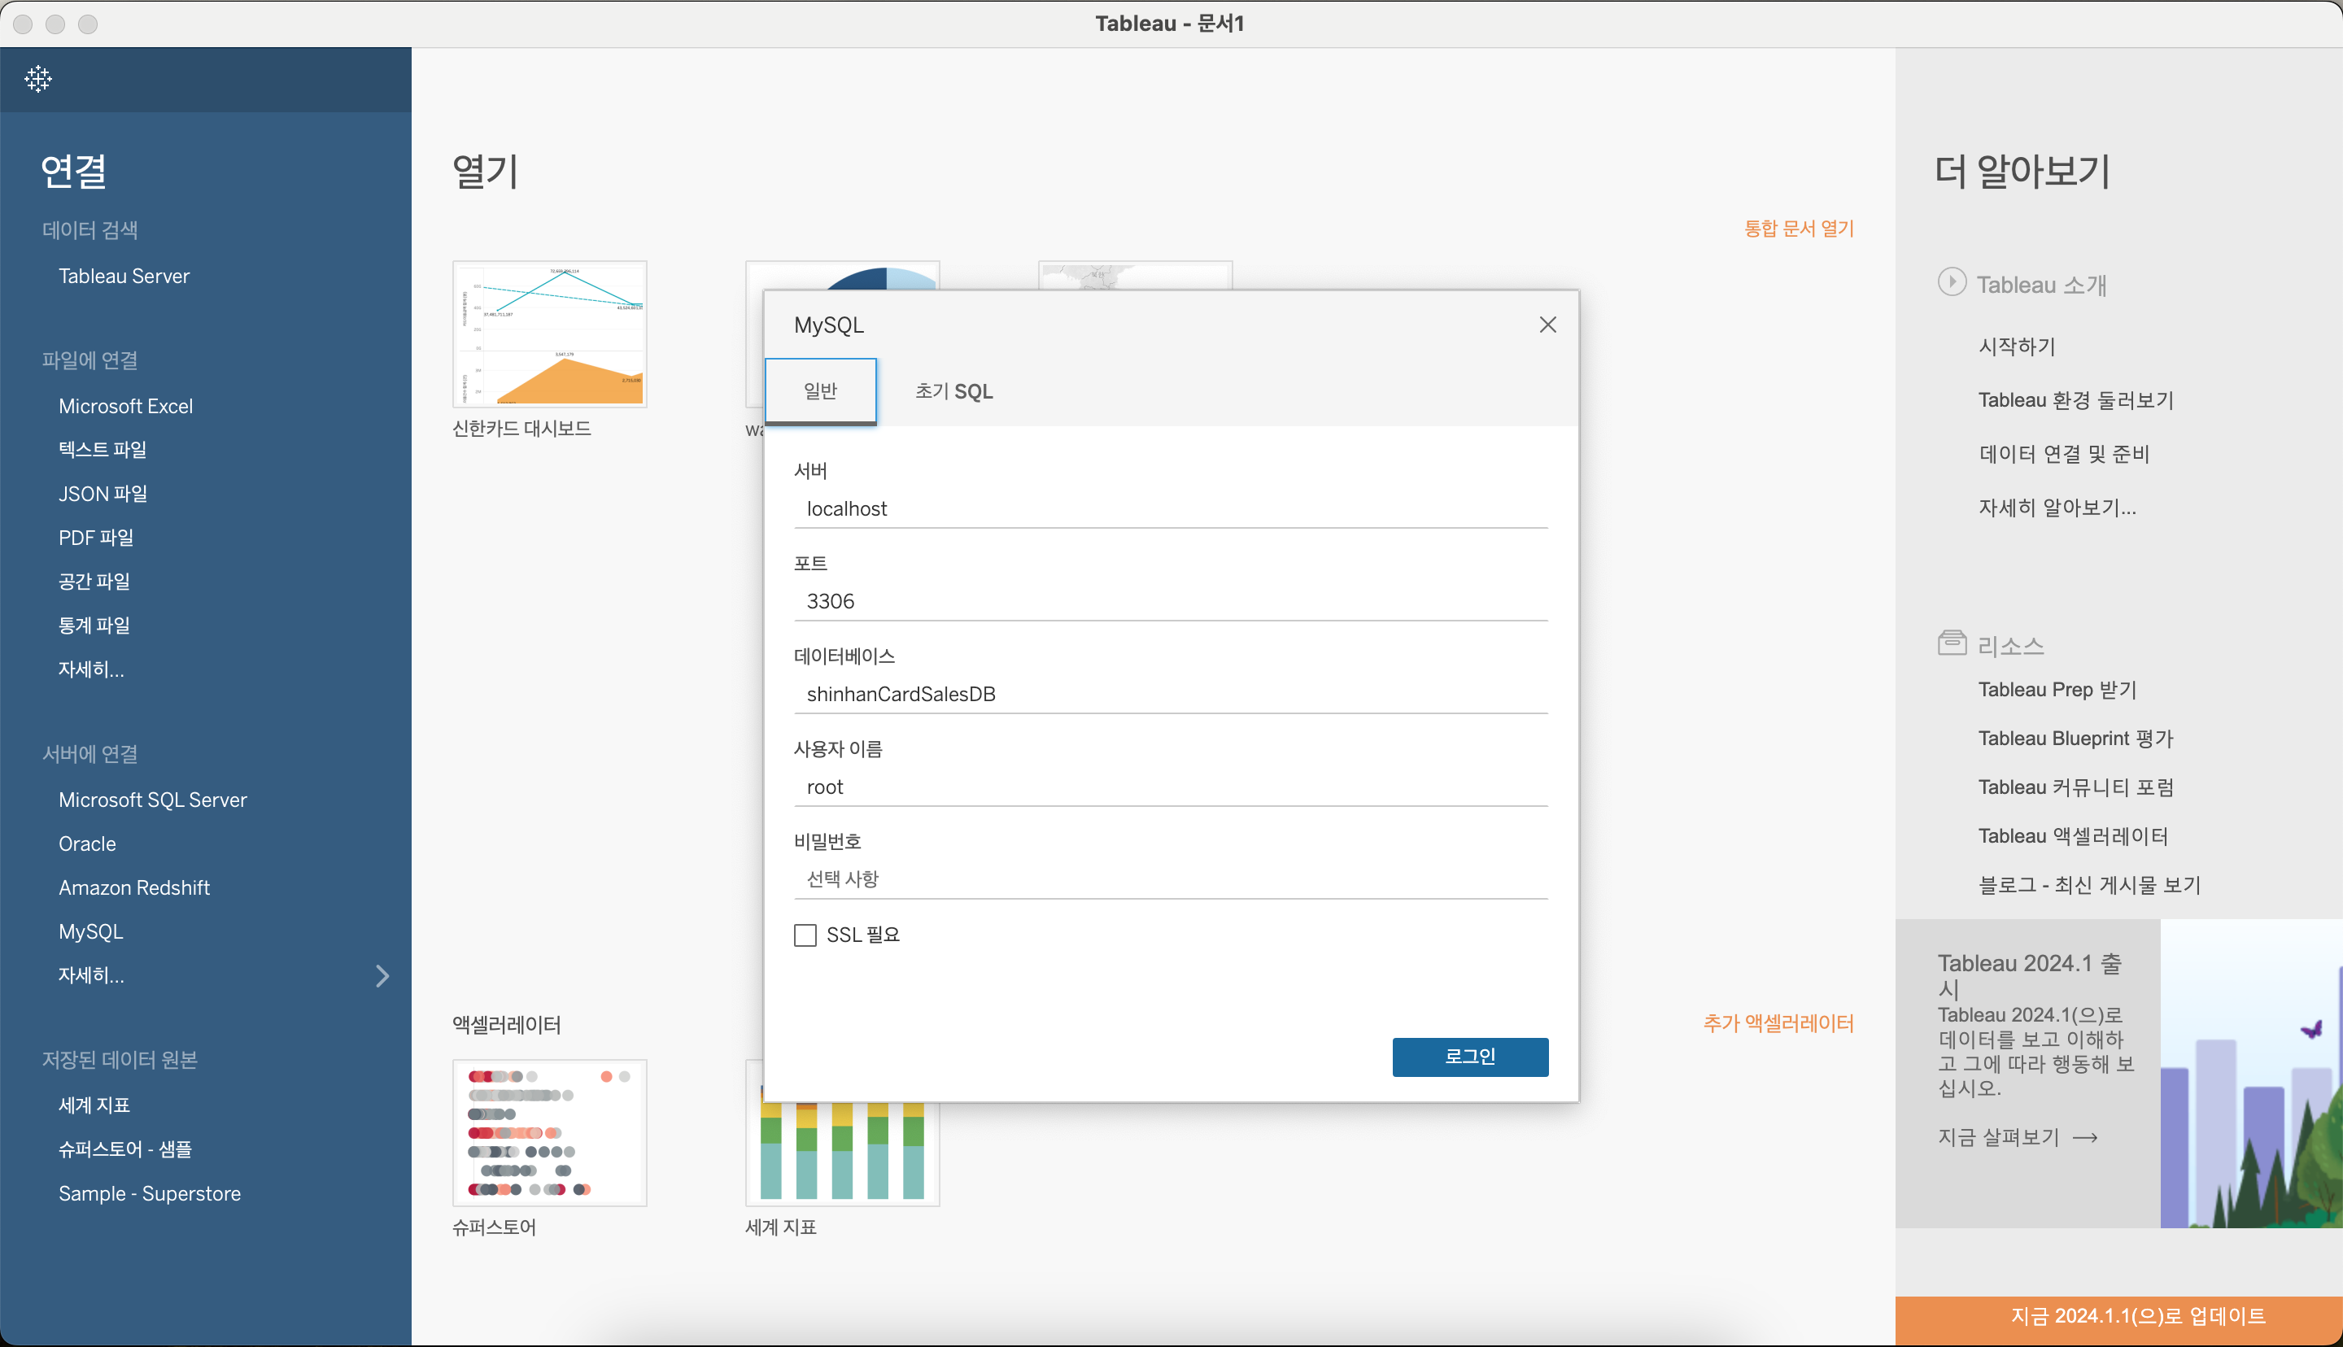Viewport: 2343px width, 1347px height.
Task: Click the 추가 액셀러레이터 link
Action: 1778,1023
